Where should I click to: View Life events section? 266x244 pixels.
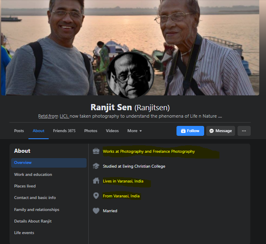point(24,233)
